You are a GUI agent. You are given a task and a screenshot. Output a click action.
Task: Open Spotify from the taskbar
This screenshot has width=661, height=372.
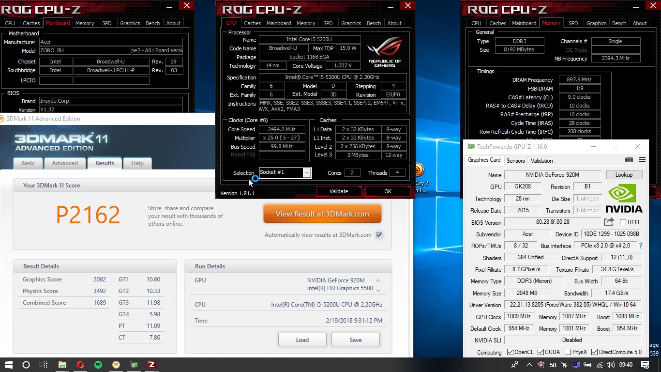click(x=98, y=365)
